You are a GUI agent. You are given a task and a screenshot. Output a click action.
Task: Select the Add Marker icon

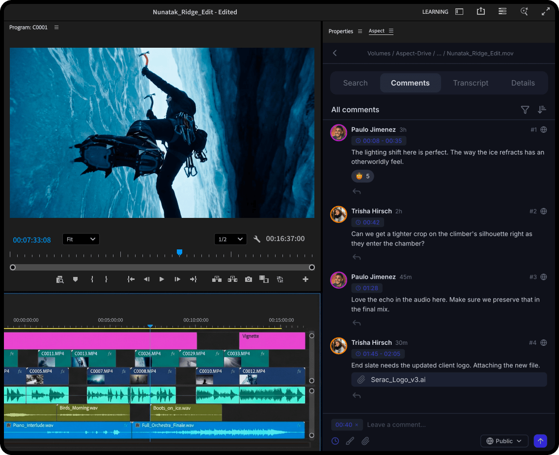[x=75, y=279]
